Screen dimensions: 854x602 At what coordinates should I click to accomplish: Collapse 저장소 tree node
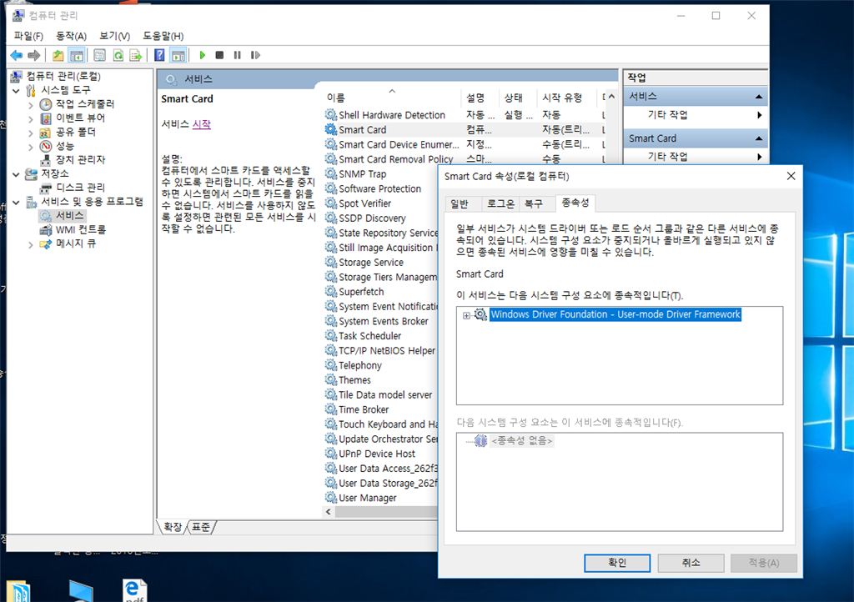[17, 174]
